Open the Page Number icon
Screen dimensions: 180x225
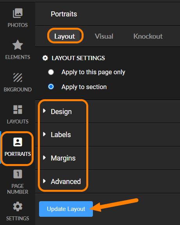point(18,174)
